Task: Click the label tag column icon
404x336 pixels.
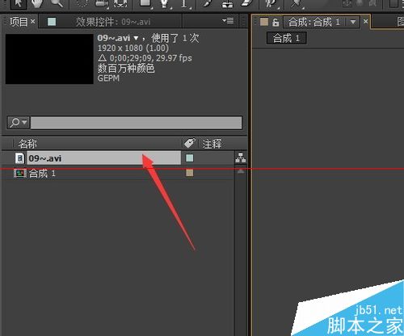Action: 190,144
